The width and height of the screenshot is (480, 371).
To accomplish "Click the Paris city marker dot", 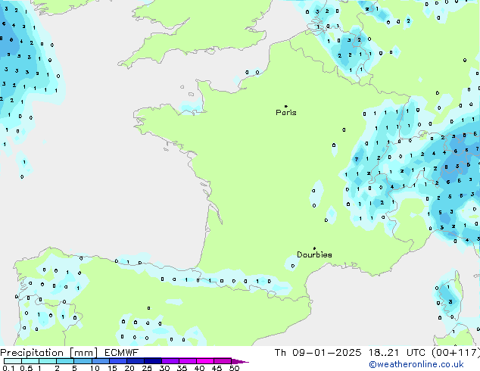I will click(285, 107).
